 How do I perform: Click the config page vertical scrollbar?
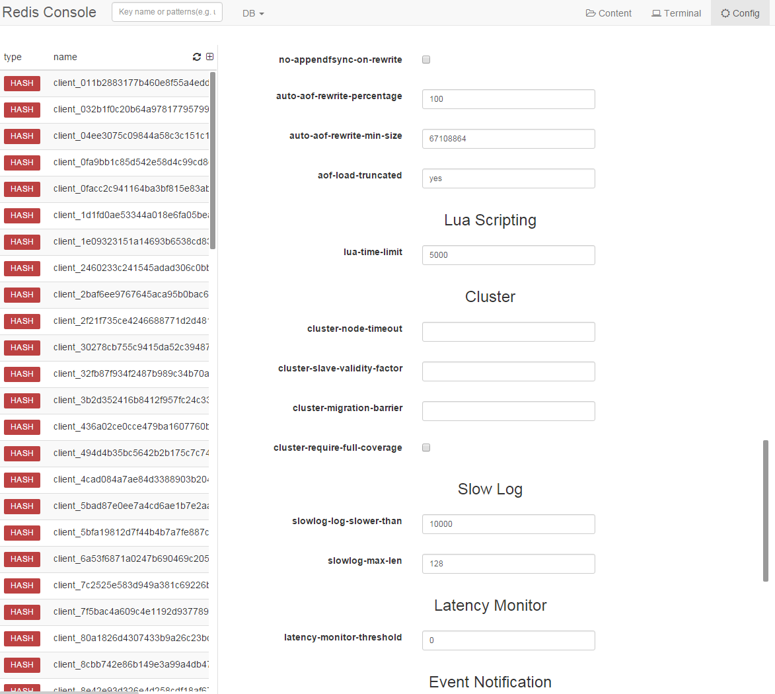point(766,511)
